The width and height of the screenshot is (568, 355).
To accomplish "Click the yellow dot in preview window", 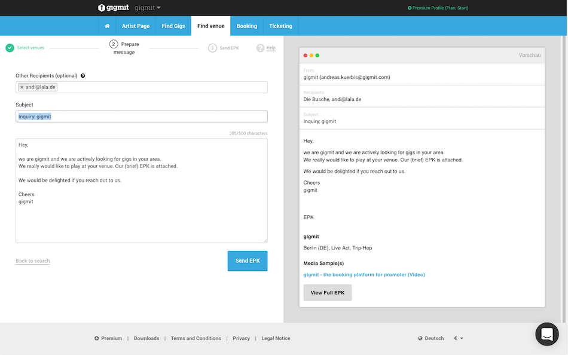I will pyautogui.click(x=311, y=56).
